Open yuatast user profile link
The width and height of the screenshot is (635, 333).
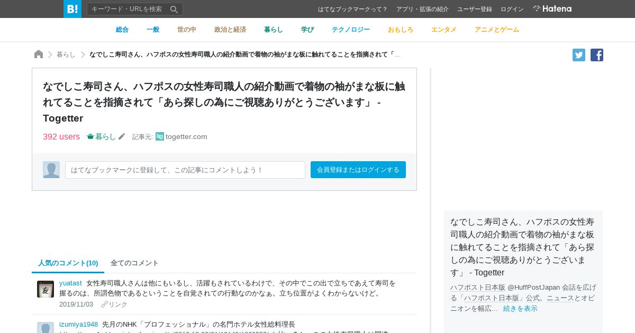tap(70, 283)
